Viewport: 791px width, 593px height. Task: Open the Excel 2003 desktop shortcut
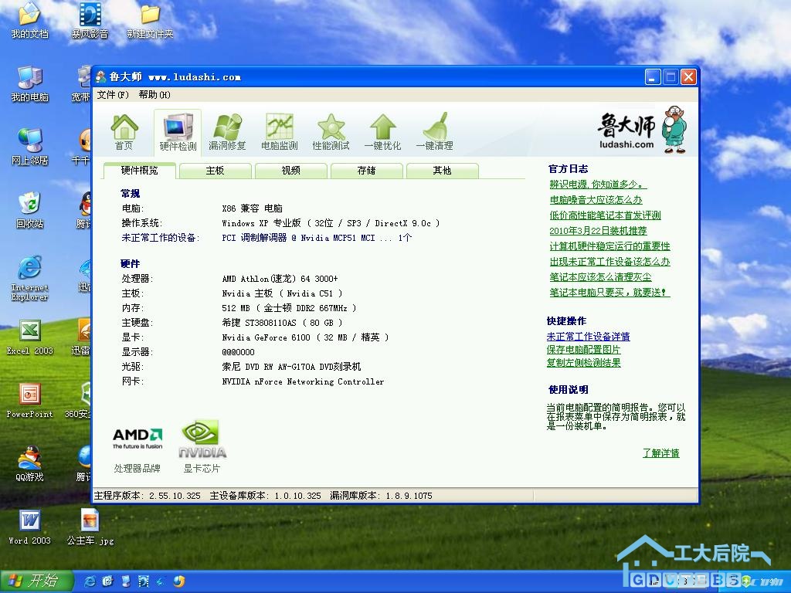point(29,337)
